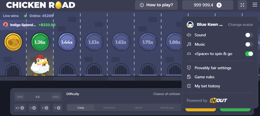The image size is (260, 116).
Task: Set bet to MAX
Action: pyautogui.click(x=56, y=97)
